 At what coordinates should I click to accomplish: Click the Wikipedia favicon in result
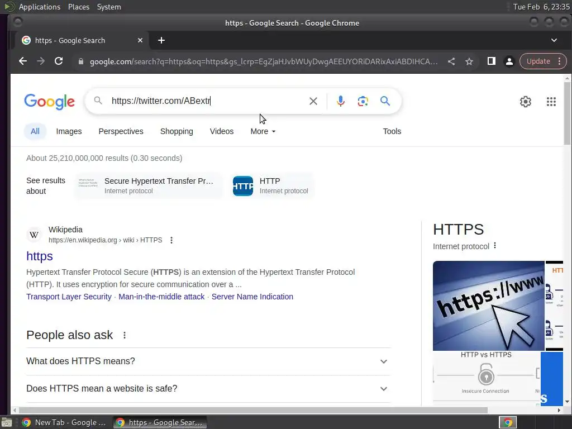(34, 235)
